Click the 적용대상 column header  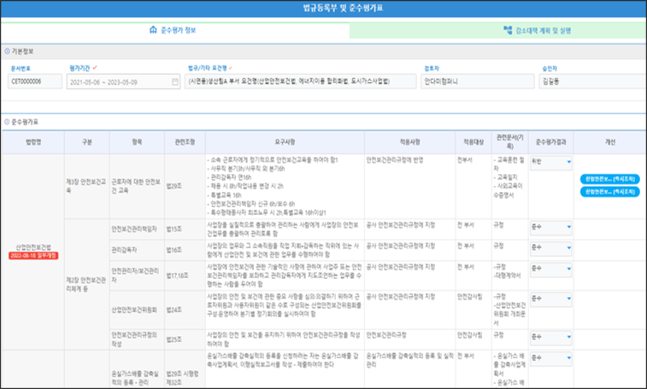coord(473,142)
